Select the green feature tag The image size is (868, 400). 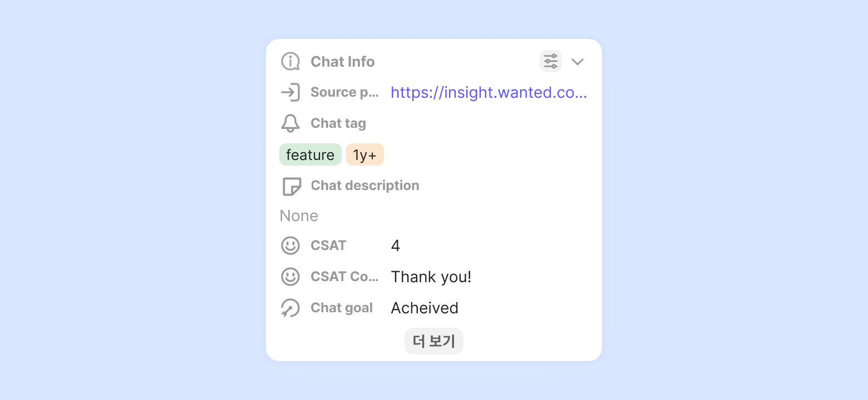coord(310,155)
